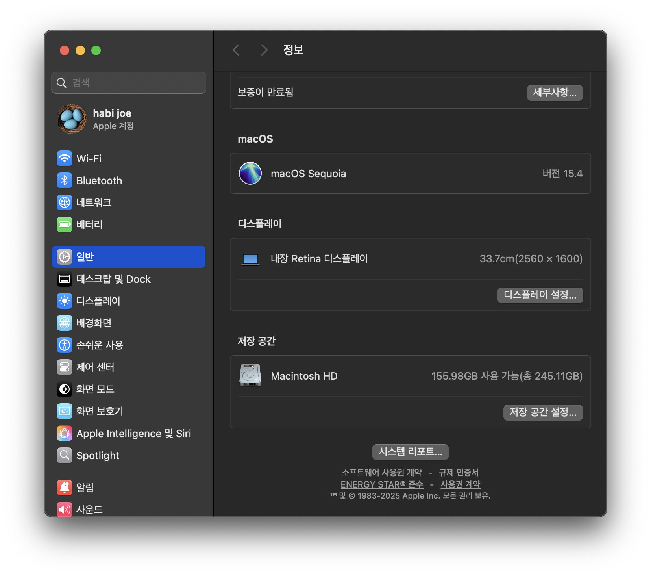Screen dimensions: 651x575
Task: Click 내장 Retina 디스플레이 name text
Action: pyautogui.click(x=319, y=259)
